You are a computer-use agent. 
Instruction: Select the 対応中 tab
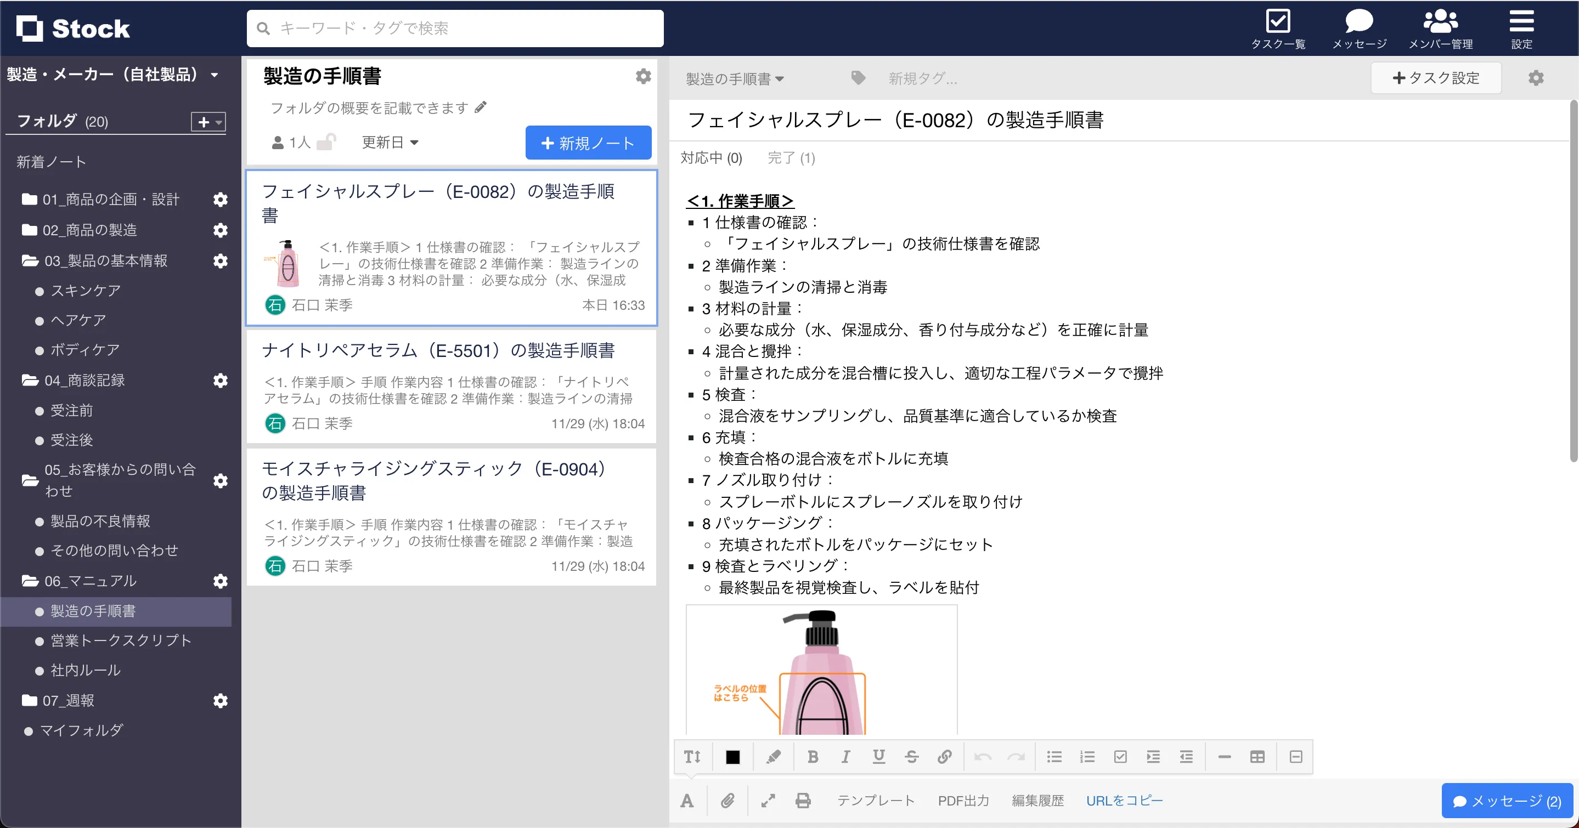(711, 158)
